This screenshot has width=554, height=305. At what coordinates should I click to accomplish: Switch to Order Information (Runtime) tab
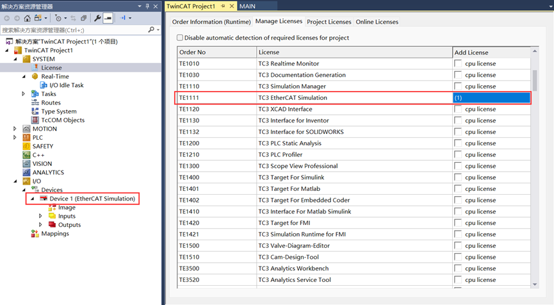(211, 22)
